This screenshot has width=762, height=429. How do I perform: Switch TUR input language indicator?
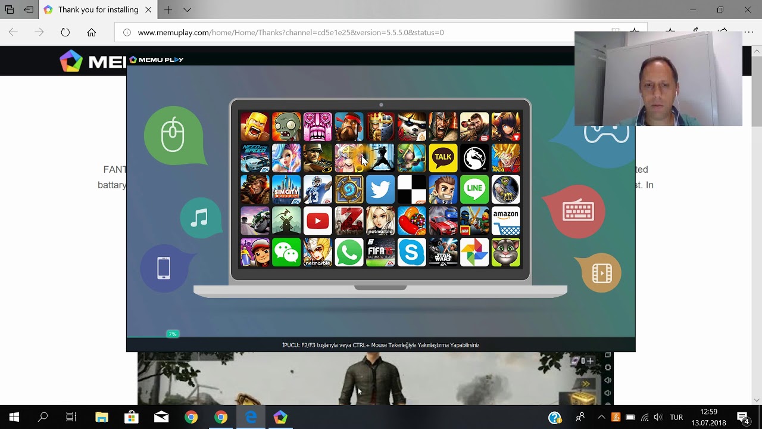[676, 417]
